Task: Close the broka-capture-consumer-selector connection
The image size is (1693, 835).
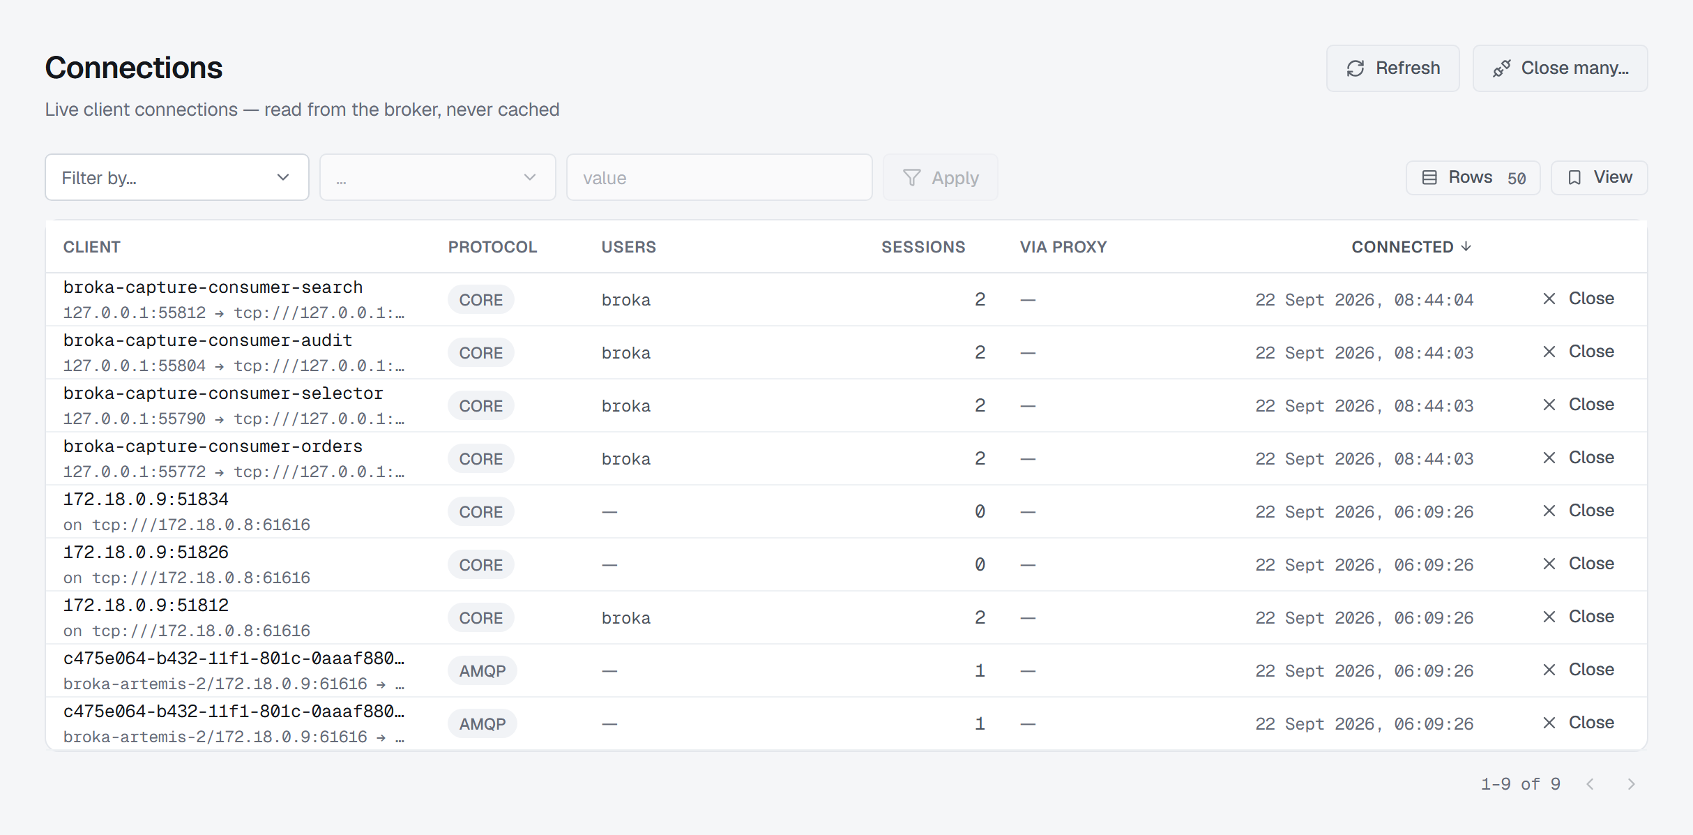Action: point(1579,405)
